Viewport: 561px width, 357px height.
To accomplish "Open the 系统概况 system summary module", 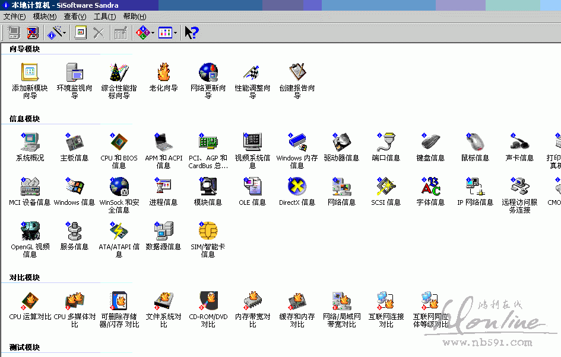I will click(30, 143).
